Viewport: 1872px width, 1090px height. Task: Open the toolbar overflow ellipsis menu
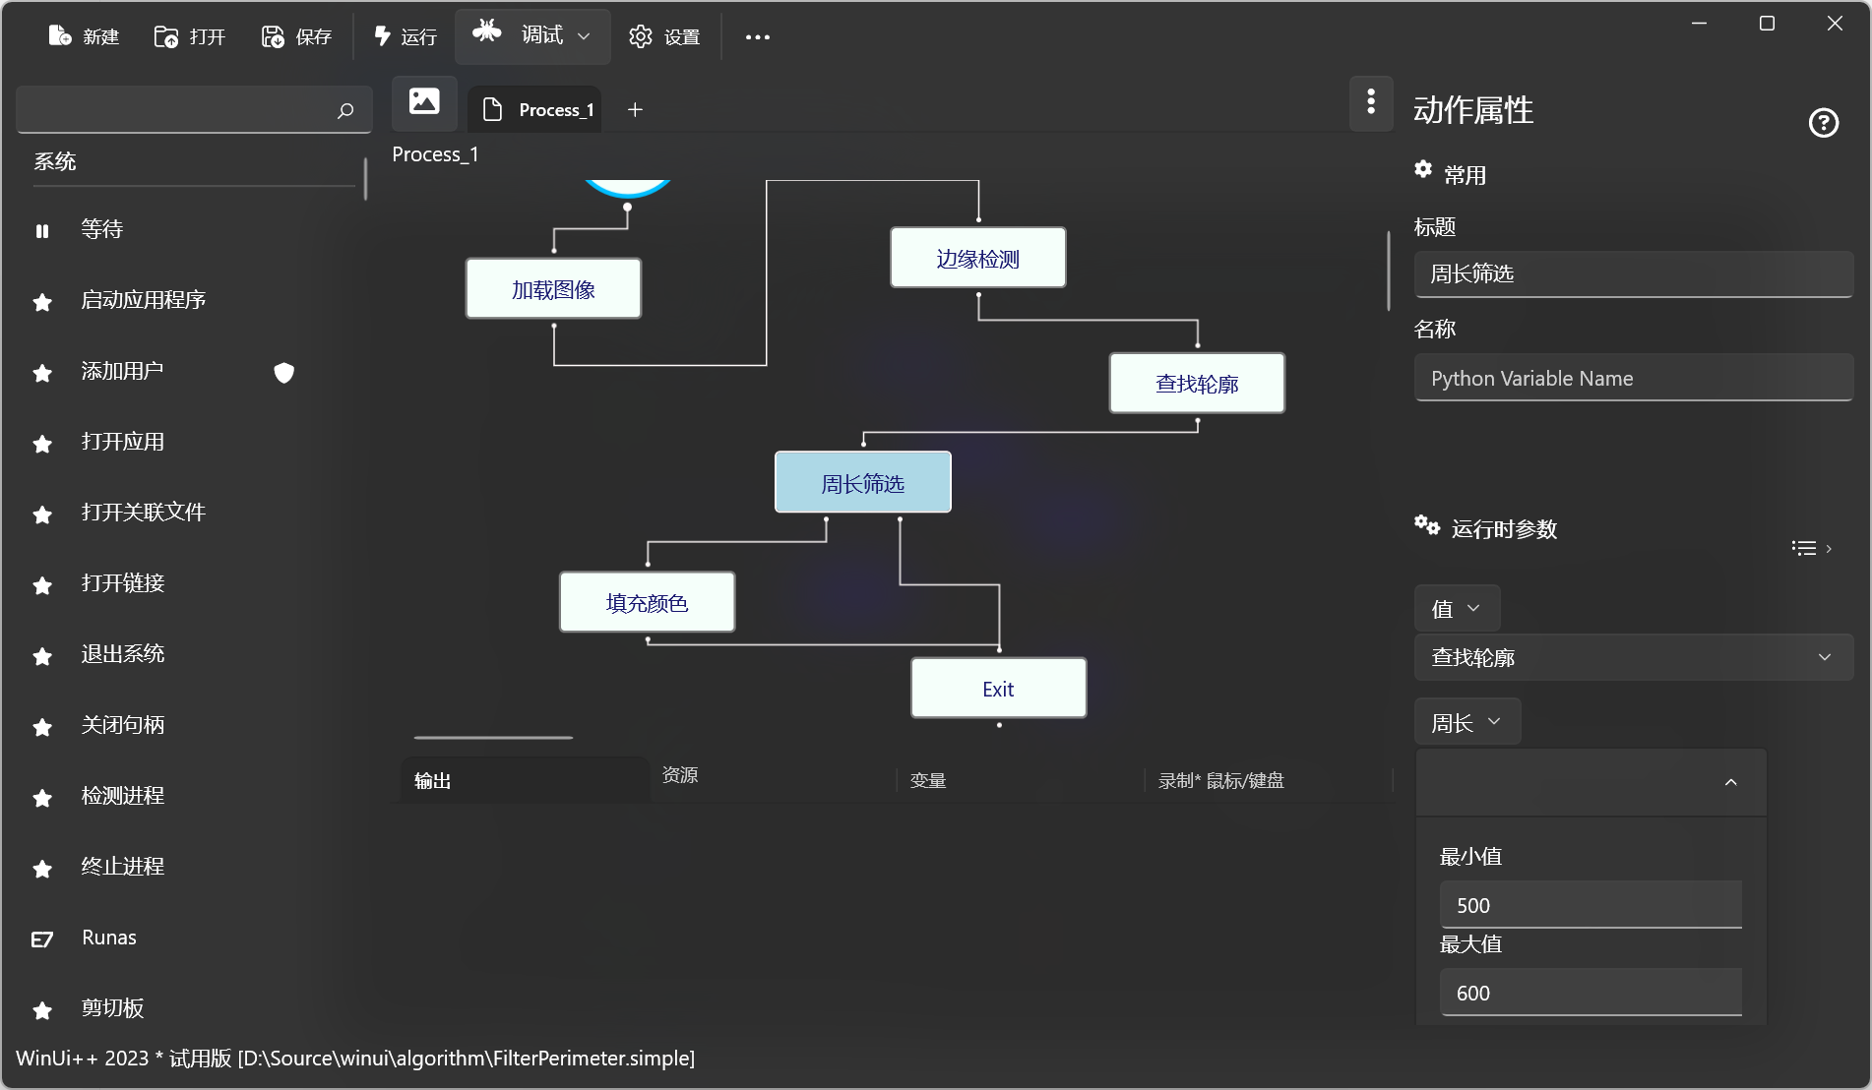tap(757, 37)
